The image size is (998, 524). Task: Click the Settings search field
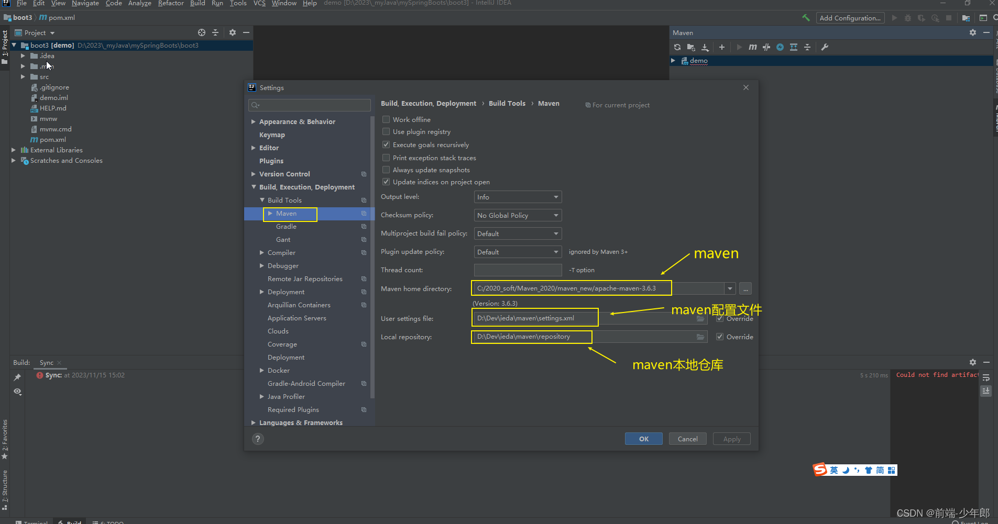point(309,105)
